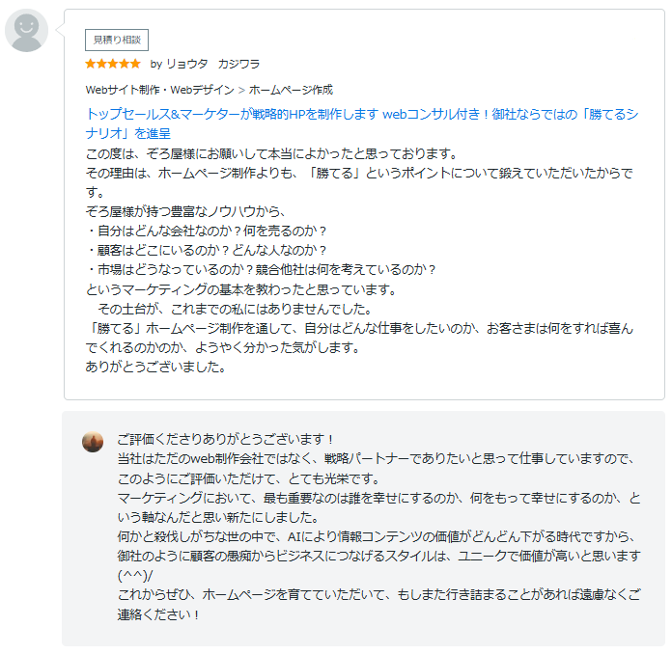672x654 pixels.
Task: Click the fifth star of the rating
Action: (x=135, y=65)
